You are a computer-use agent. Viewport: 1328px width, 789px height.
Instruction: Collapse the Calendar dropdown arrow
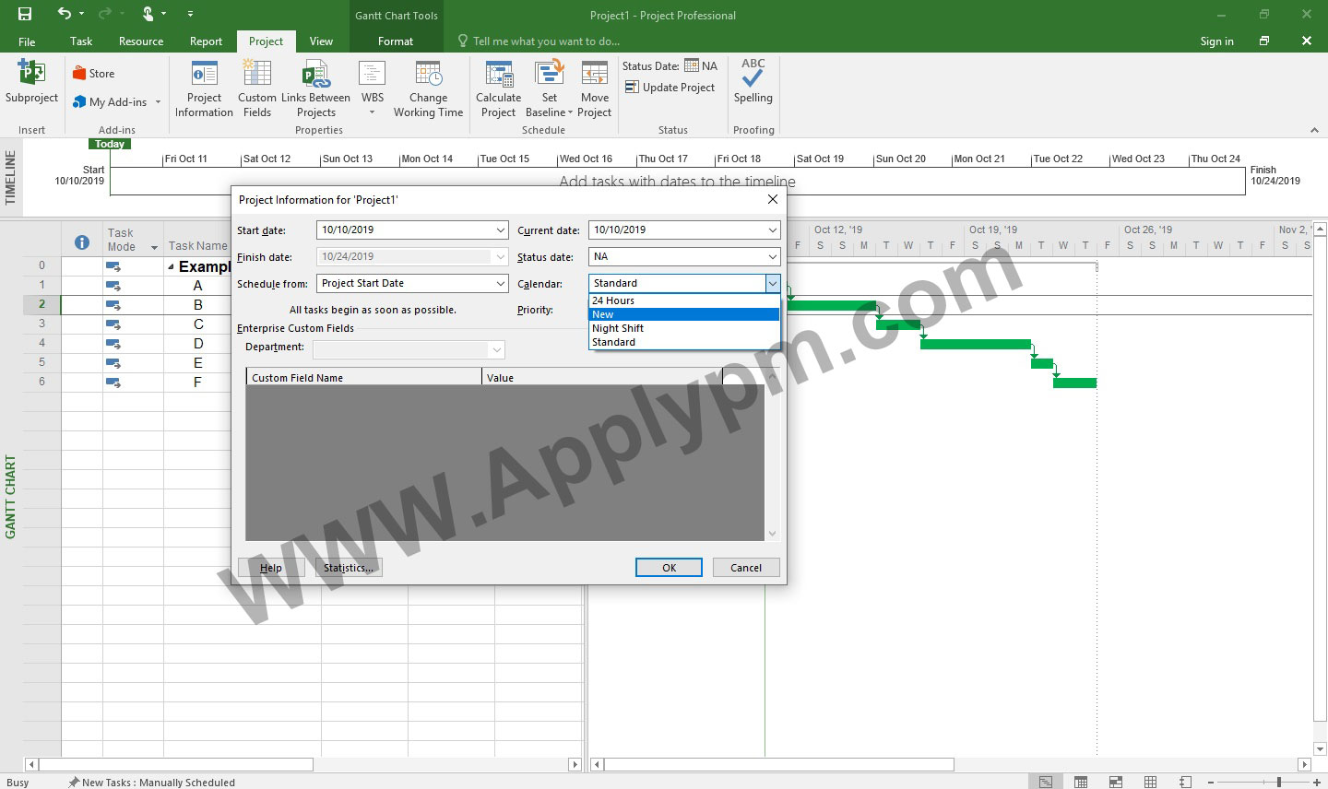tap(772, 284)
